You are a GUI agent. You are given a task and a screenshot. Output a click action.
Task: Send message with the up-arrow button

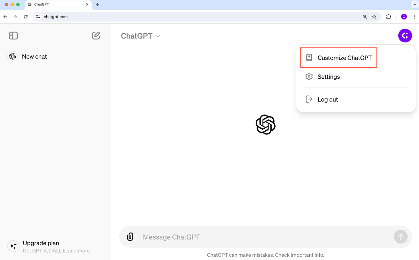point(400,237)
